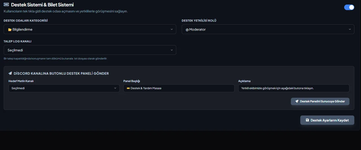Click the 'Destek Sistemi & Bilet Sistemi' heading

[42, 5]
